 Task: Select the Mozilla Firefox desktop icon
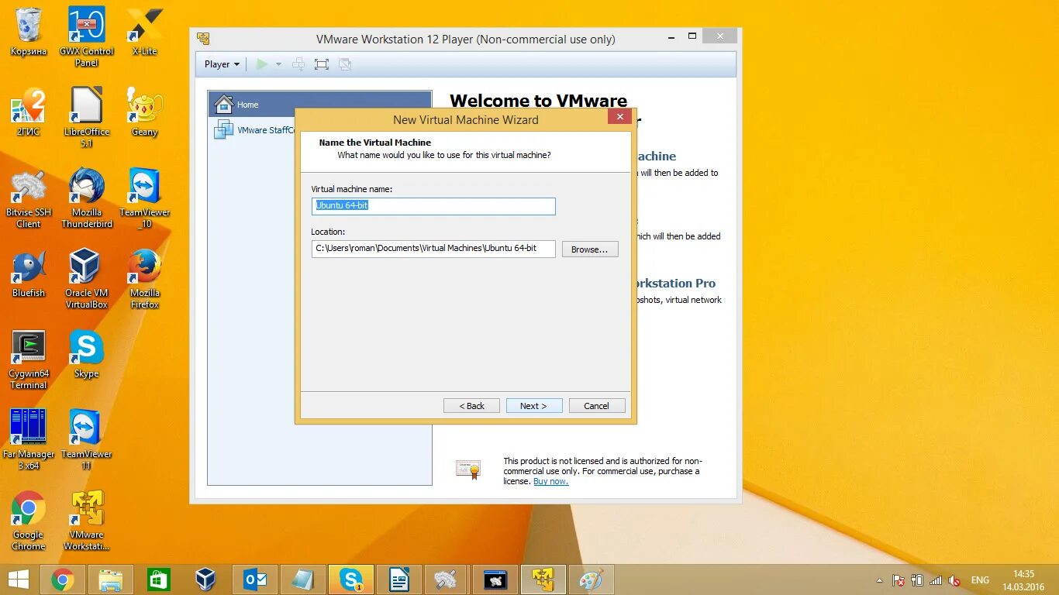(144, 279)
